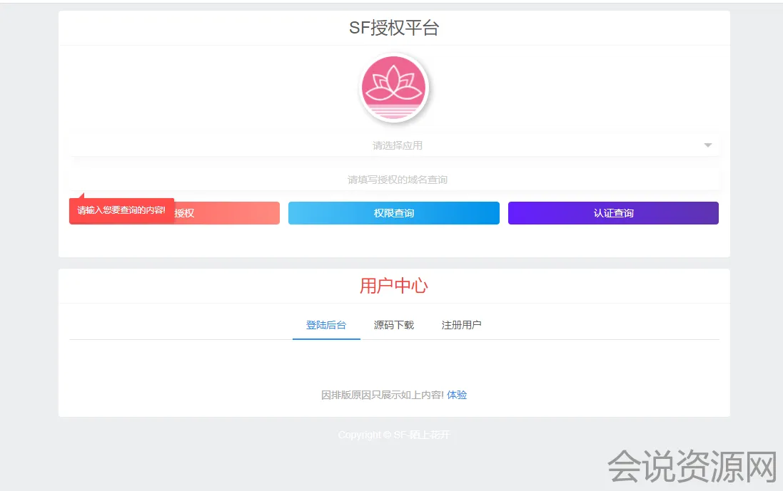Click the pink lotus logo

(393, 88)
